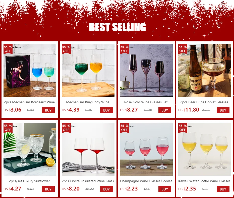The height and width of the screenshot is (198, 234).
Task: Open the green and orange drinks photo
Action: [88, 70]
